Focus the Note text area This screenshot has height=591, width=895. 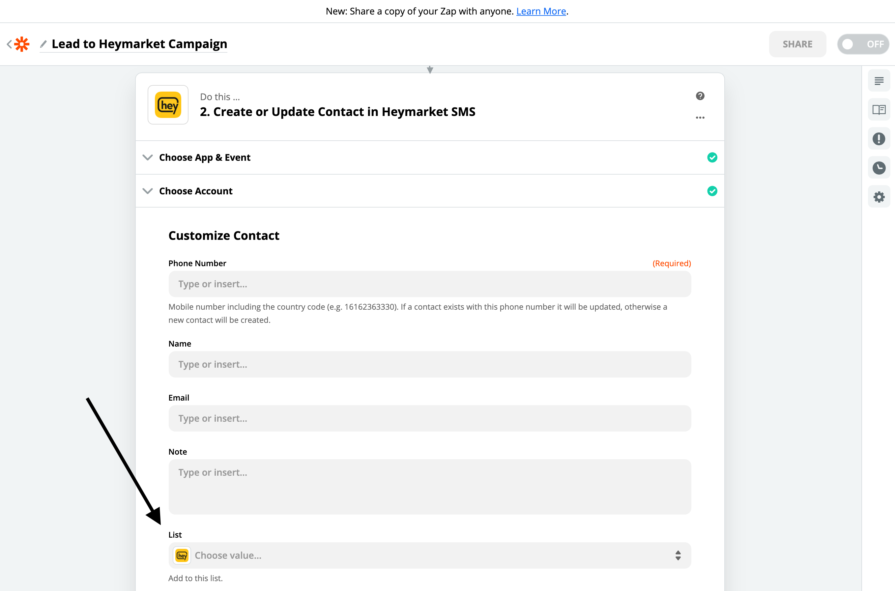(430, 487)
